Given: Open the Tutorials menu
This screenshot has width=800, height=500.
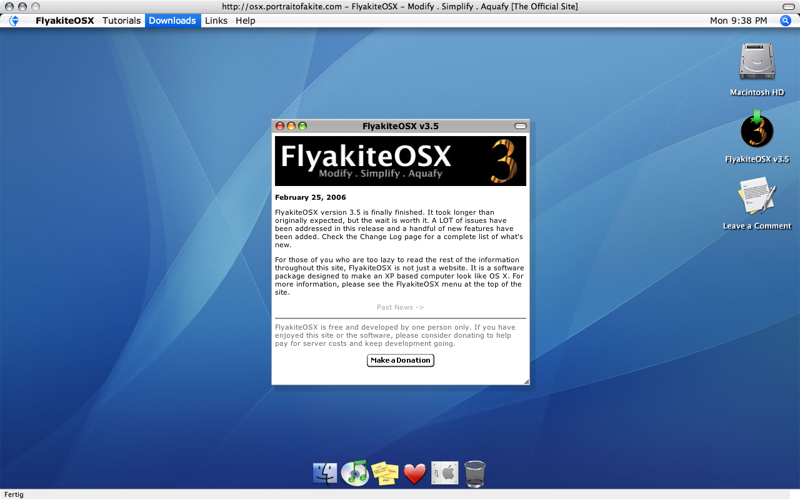Looking at the screenshot, I should (122, 21).
